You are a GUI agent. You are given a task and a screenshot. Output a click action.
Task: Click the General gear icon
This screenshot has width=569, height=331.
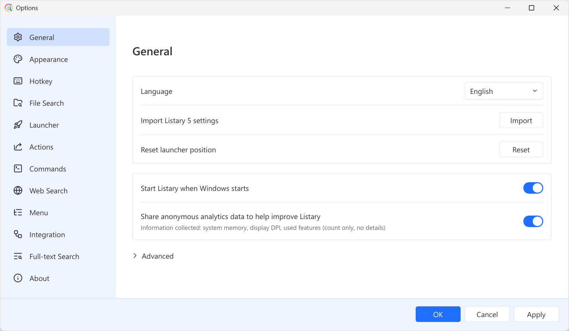[x=18, y=37]
